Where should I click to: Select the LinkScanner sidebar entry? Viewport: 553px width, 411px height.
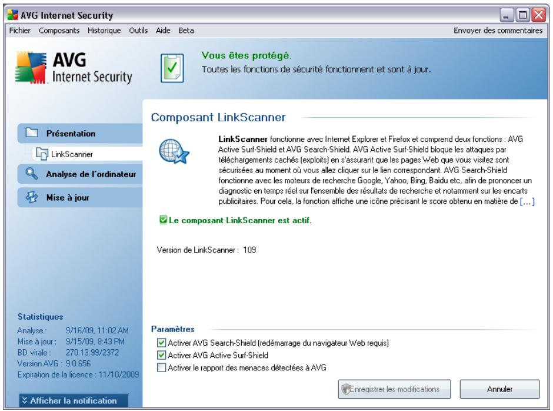pos(88,154)
